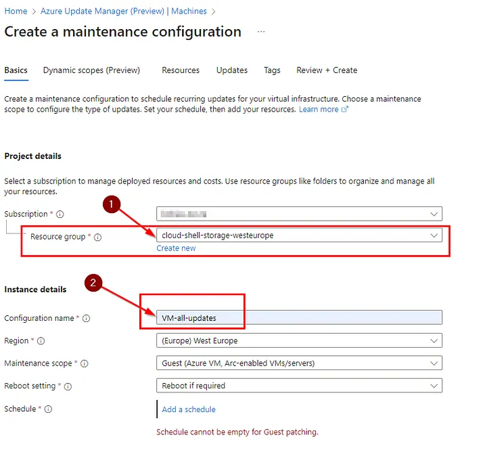Image resolution: width=487 pixels, height=473 pixels.
Task: Click info icon beside Reboot setting
Action: [68, 386]
